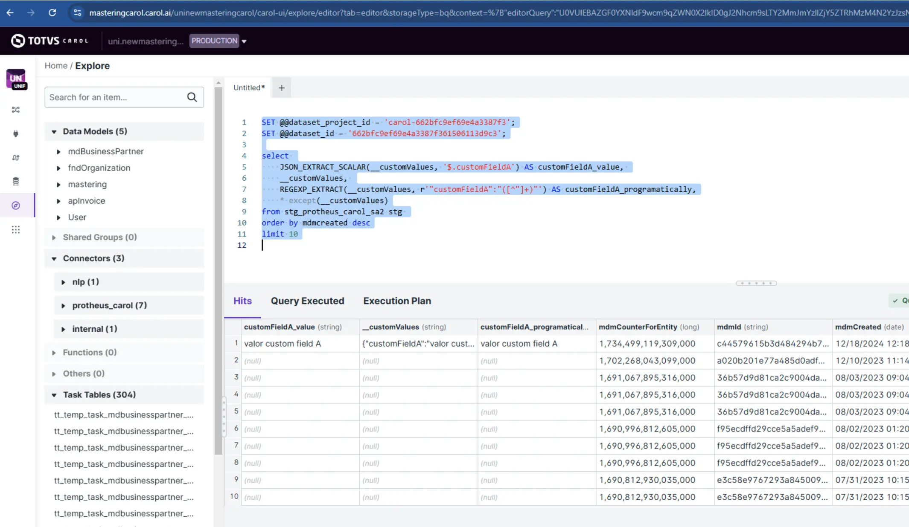Image resolution: width=909 pixels, height=527 pixels.
Task: Click the 'order by mdmcreated desc' line
Action: pyautogui.click(x=316, y=223)
